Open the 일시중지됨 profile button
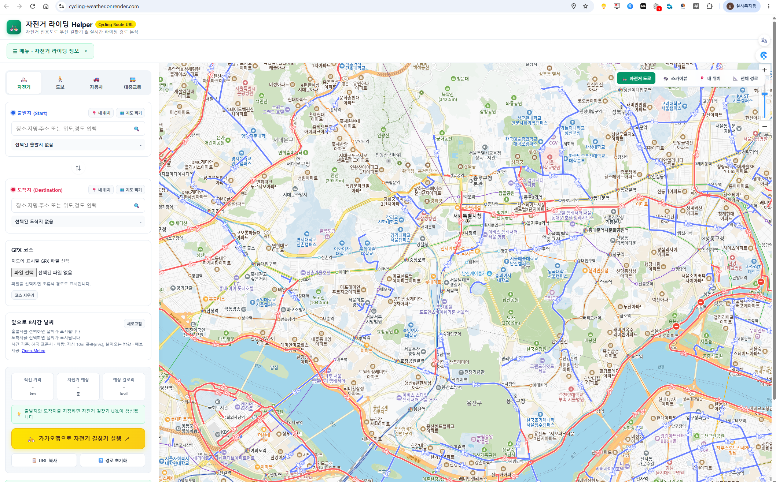This screenshot has width=776, height=482. pyautogui.click(x=741, y=6)
